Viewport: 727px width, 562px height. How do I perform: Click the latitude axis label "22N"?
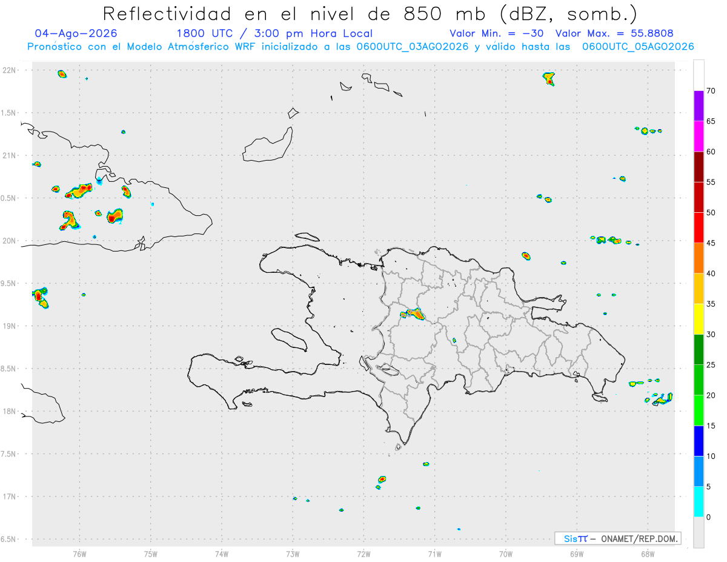(9, 70)
